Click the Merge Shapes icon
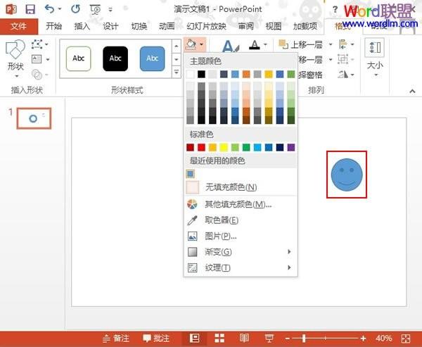 [x=37, y=74]
